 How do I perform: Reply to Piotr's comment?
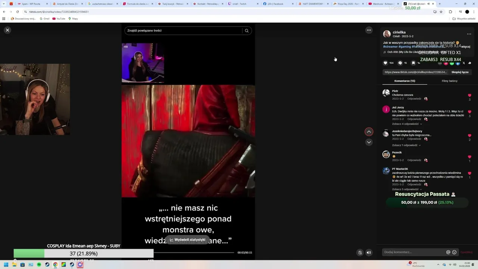(414, 99)
